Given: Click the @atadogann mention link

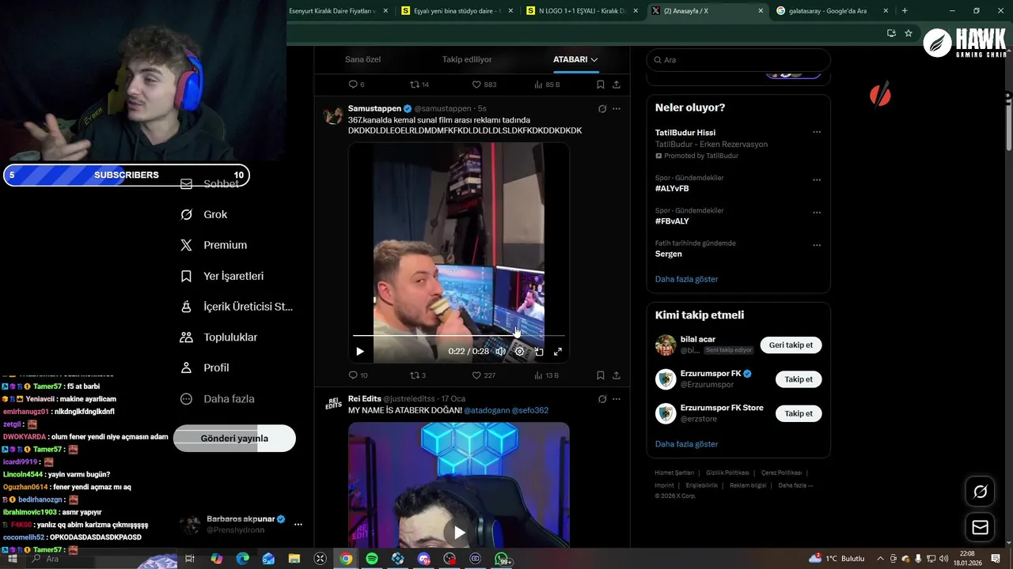Looking at the screenshot, I should (x=487, y=410).
